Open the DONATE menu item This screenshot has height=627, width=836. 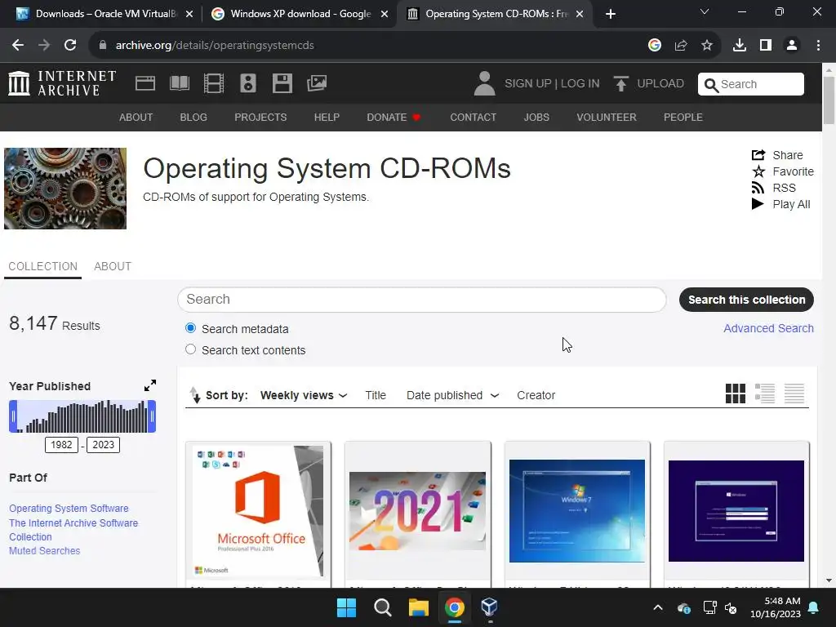394,118
